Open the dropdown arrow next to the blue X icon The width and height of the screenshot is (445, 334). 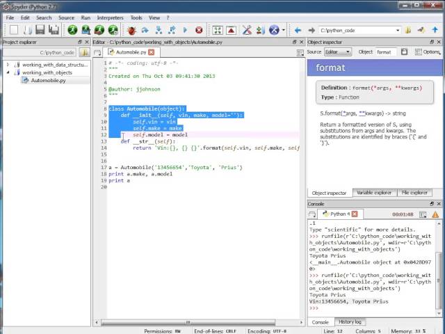(x=283, y=30)
